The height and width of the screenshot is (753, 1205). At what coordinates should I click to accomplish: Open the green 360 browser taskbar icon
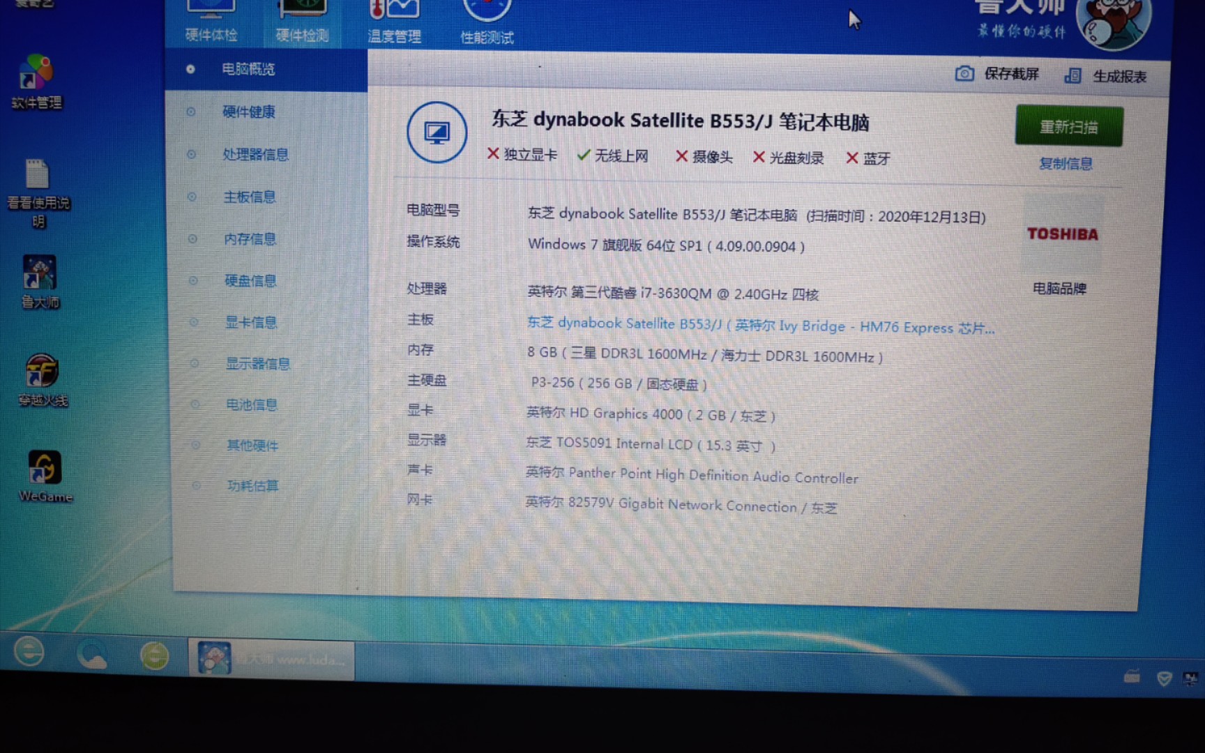[x=154, y=656]
